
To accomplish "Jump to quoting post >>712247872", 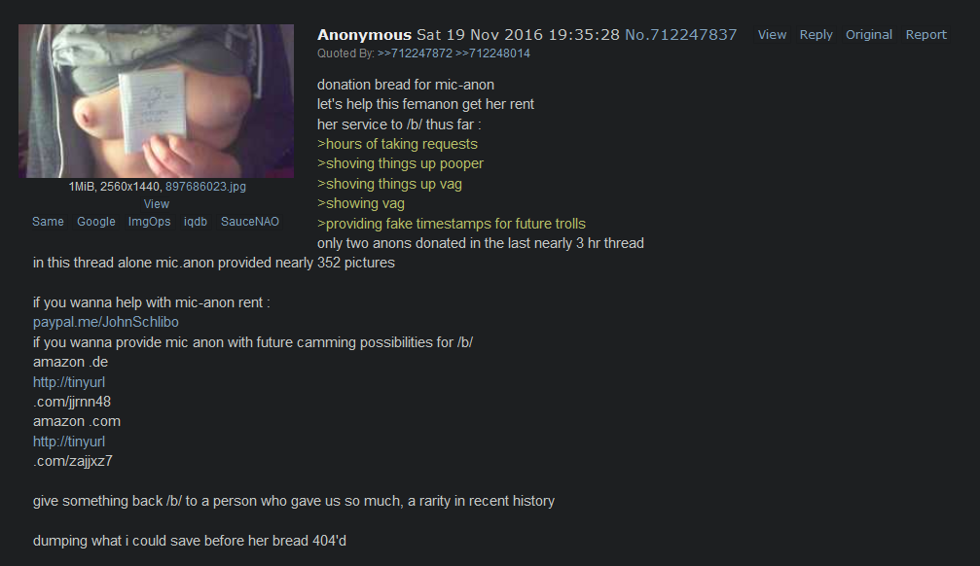I will 415,53.
